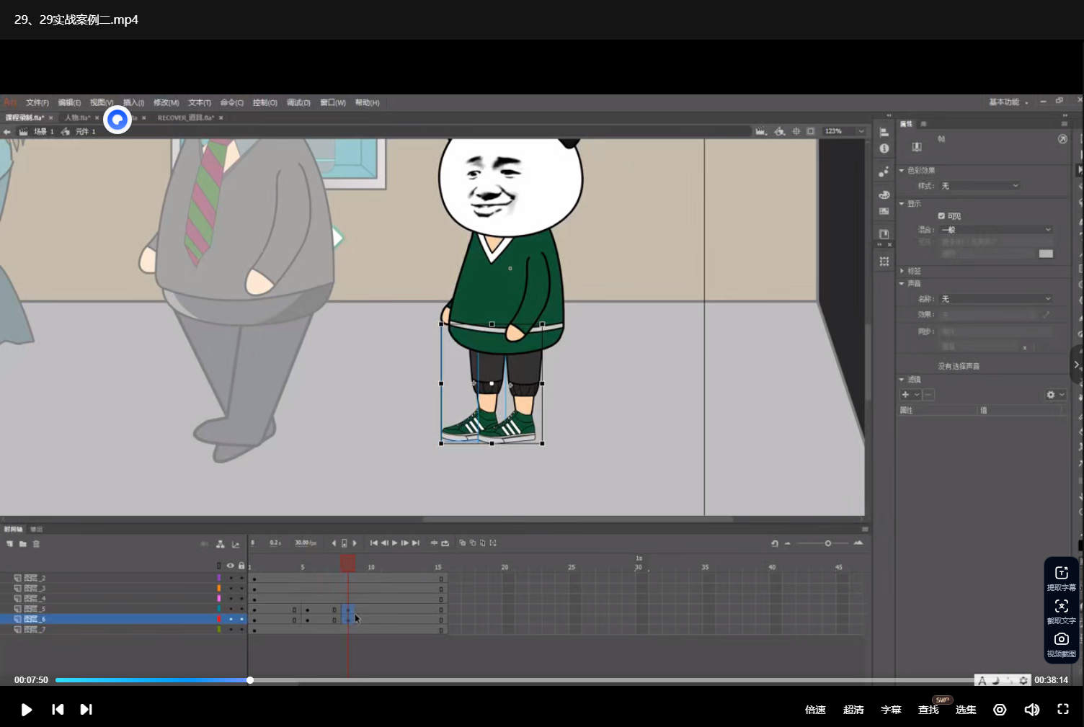Open the Info panel icon
1084x727 pixels.
(884, 148)
